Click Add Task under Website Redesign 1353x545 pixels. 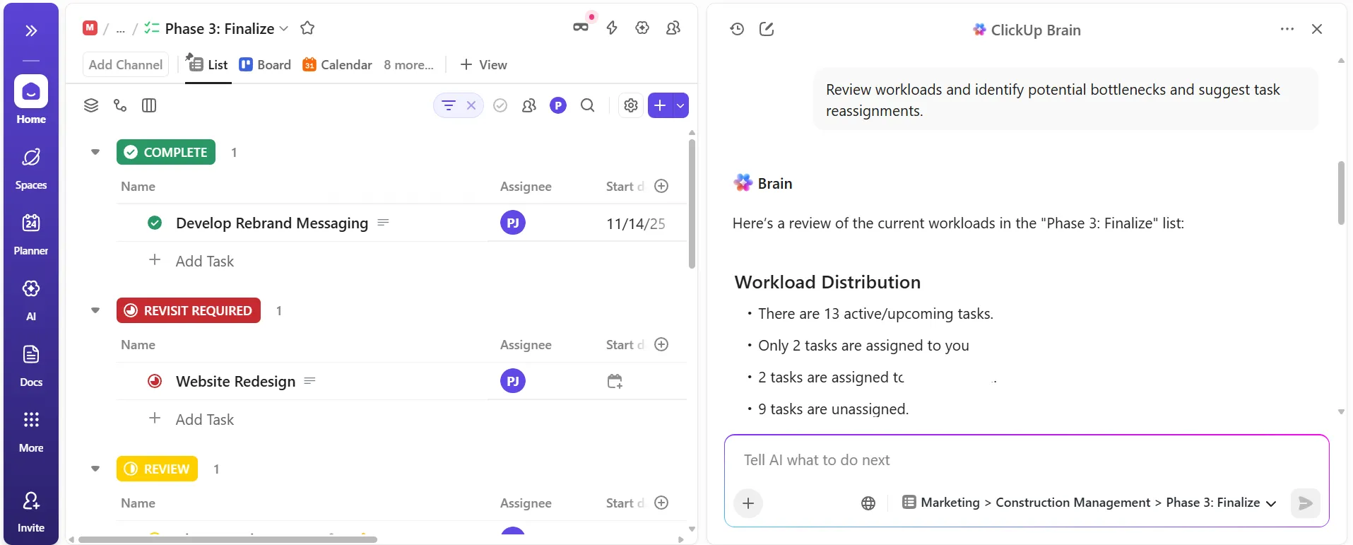point(205,420)
